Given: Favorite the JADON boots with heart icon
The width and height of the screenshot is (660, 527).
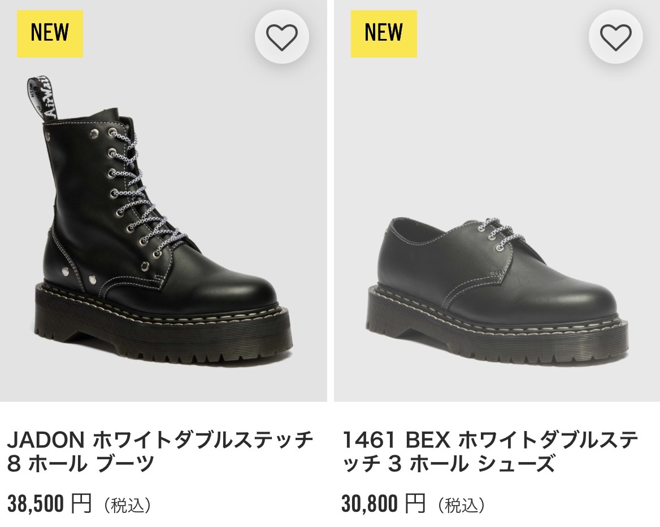Looking at the screenshot, I should coord(281,37).
